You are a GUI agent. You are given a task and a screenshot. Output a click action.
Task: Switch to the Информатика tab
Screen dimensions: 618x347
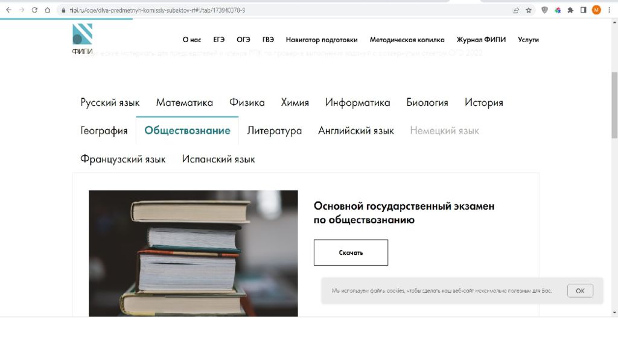pyautogui.click(x=357, y=102)
